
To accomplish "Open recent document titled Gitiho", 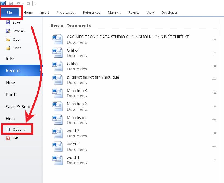I will point(134,66).
